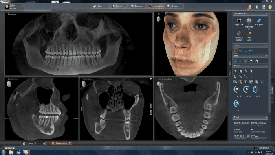Click the gray device icon at top right
Viewport: 275px width, 155px height.
point(257,7)
